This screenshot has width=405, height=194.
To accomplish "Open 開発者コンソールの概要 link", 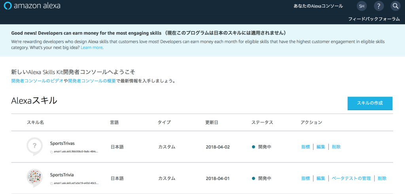I will point(92,81).
